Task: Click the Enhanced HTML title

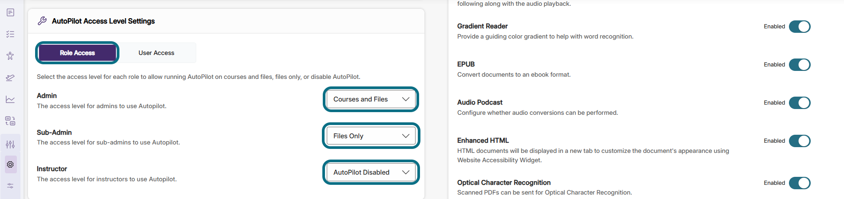Action: [x=483, y=140]
